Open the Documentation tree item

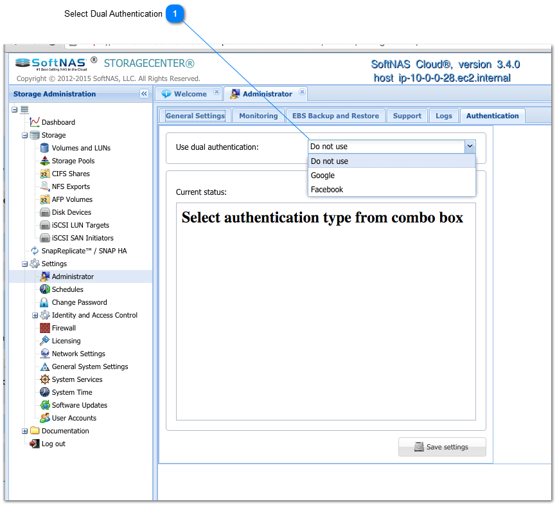[x=66, y=431]
